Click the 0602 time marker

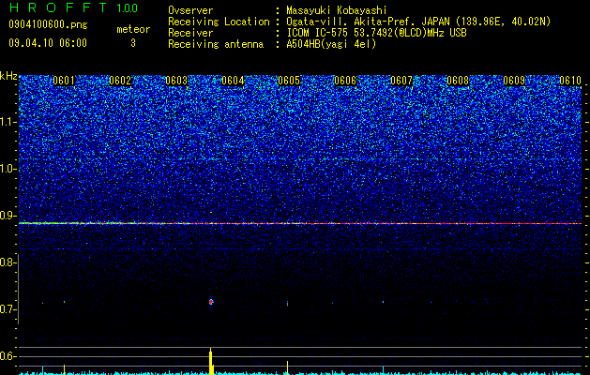coord(120,81)
